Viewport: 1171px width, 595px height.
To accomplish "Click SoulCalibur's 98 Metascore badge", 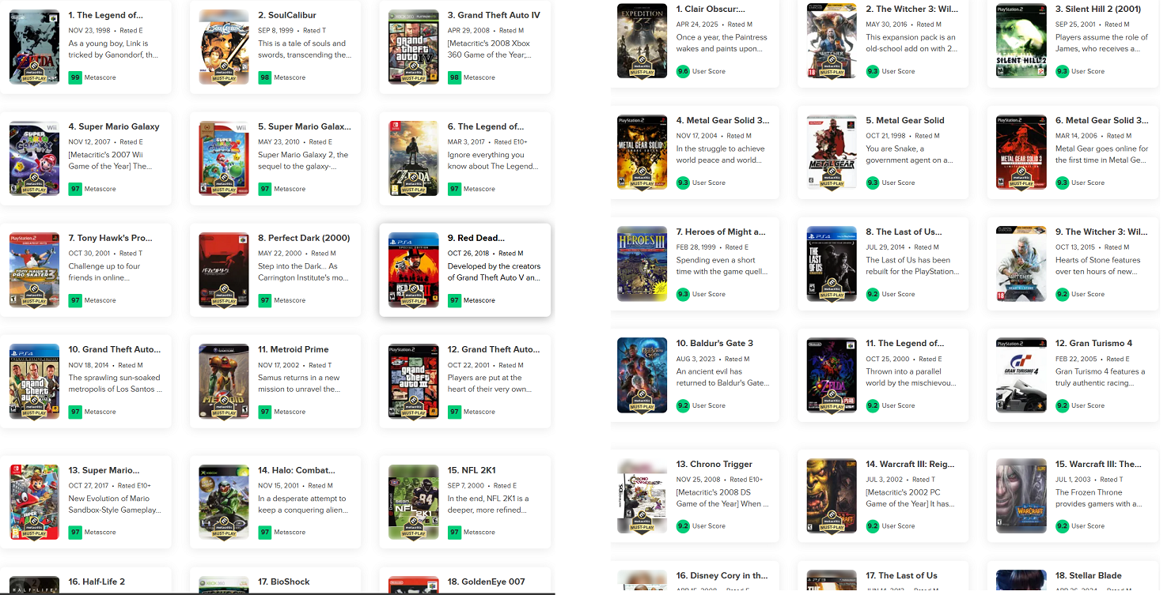I will (265, 77).
